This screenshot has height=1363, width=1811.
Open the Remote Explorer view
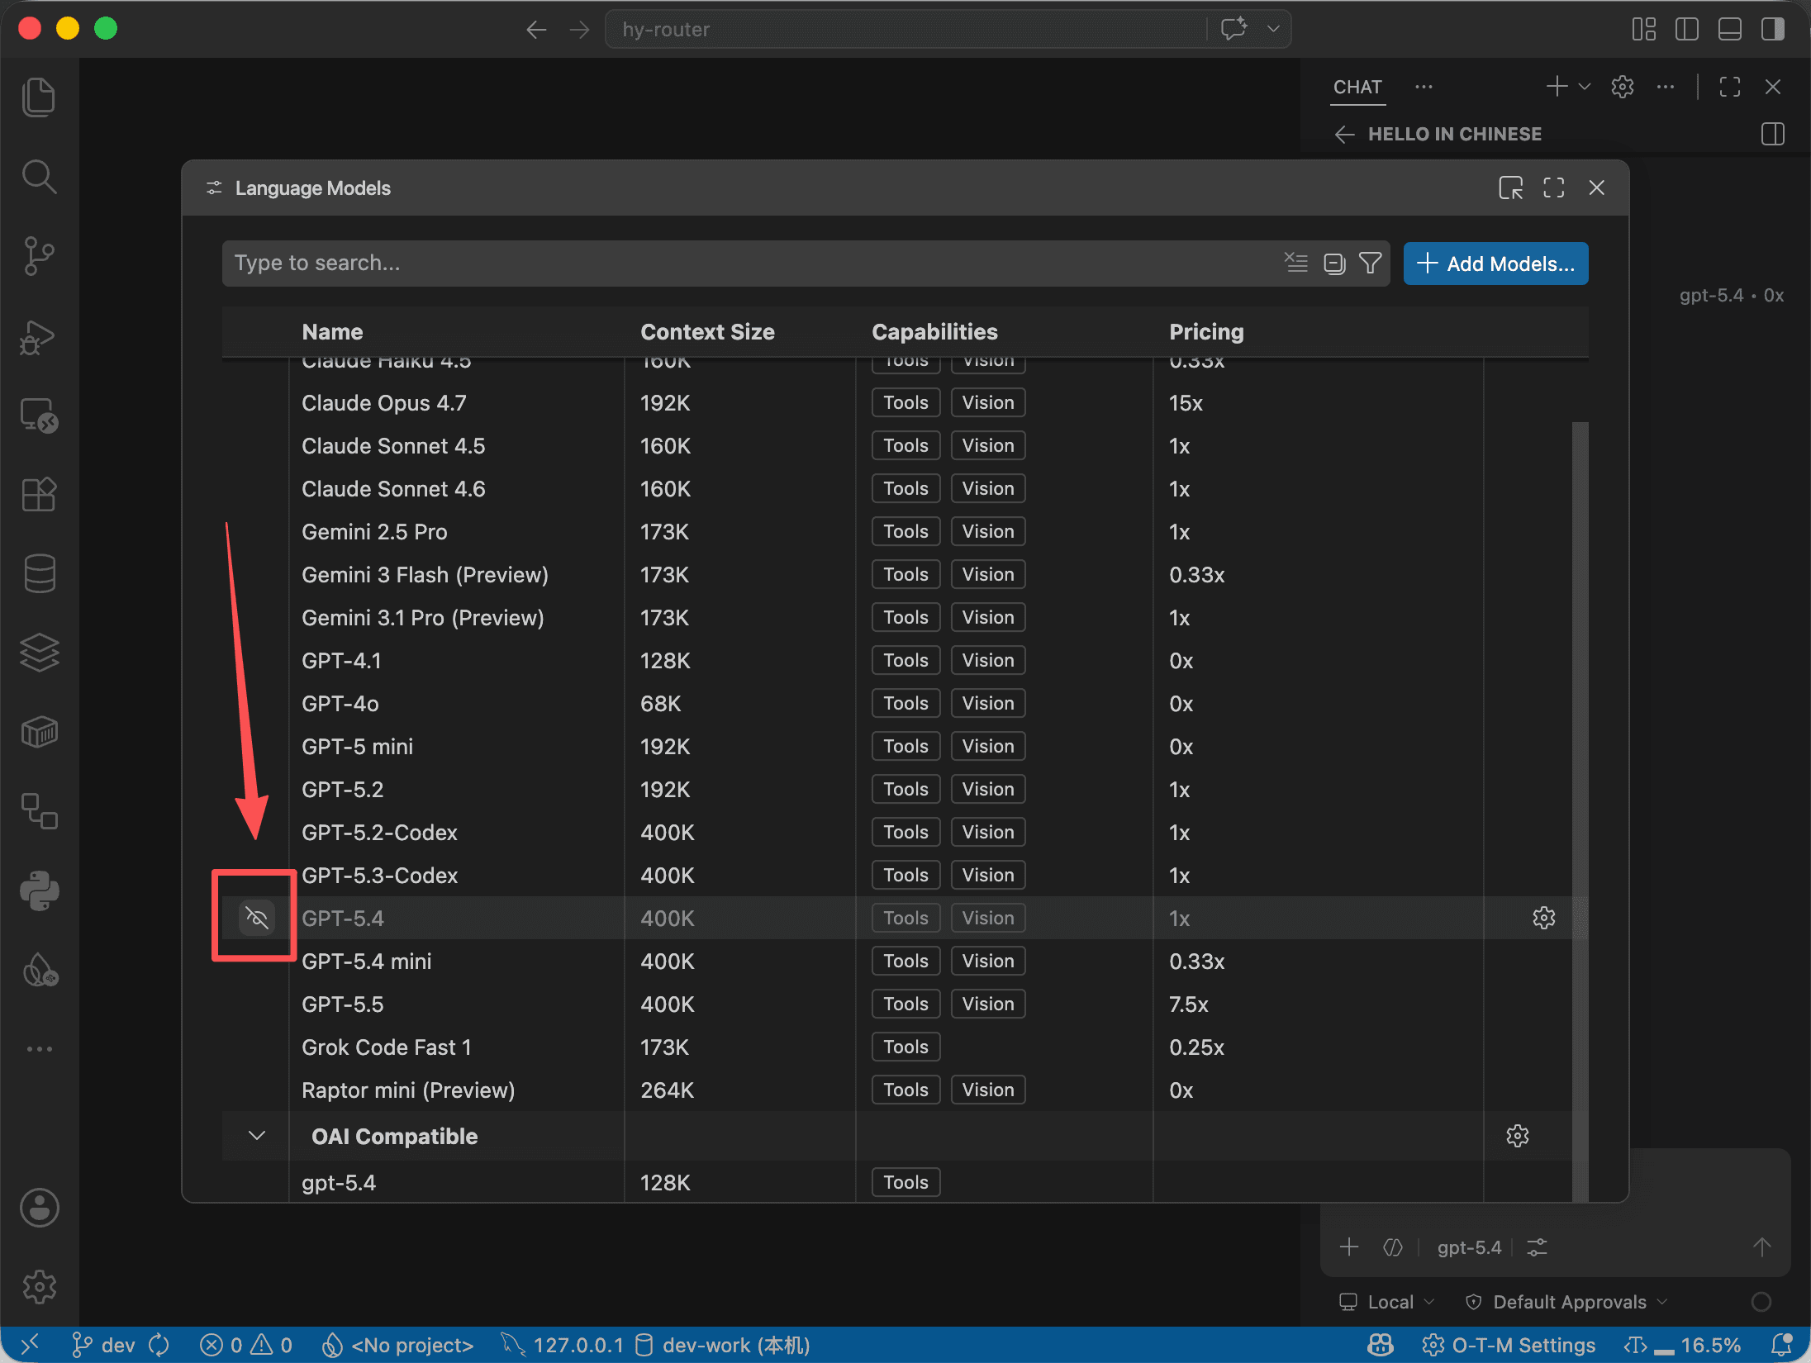(x=39, y=416)
